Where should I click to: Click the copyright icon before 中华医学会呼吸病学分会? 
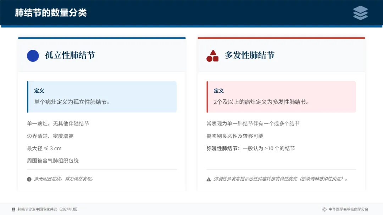click(x=324, y=209)
